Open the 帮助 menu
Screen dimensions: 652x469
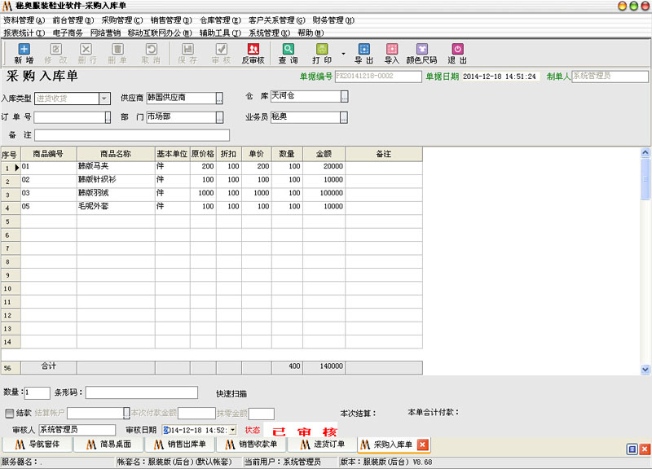pyautogui.click(x=311, y=33)
